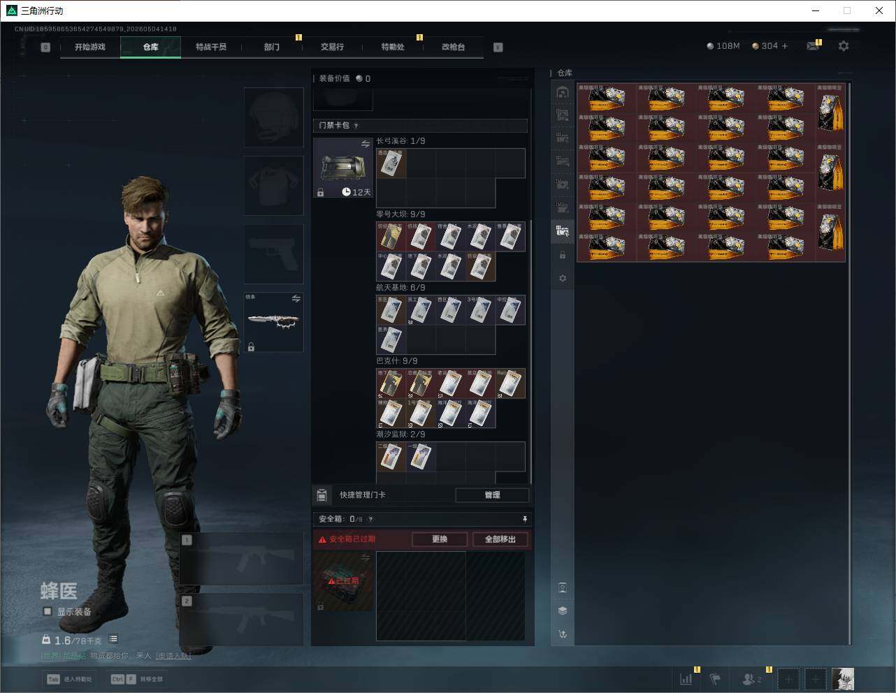Click the warehouse stack layers icon

coord(563,611)
